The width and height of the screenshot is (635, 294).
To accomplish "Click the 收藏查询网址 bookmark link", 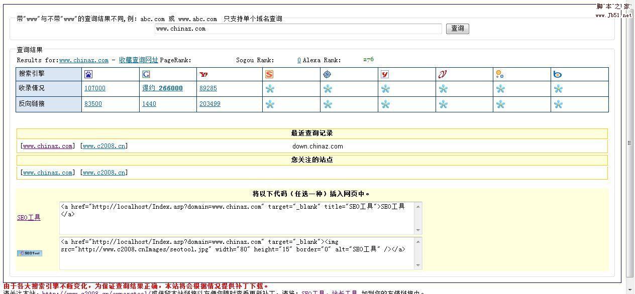I will [139, 60].
